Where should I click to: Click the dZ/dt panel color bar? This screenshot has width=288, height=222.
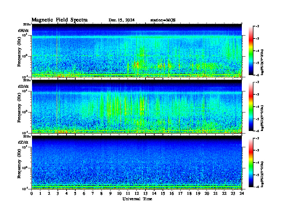[x=251, y=163]
